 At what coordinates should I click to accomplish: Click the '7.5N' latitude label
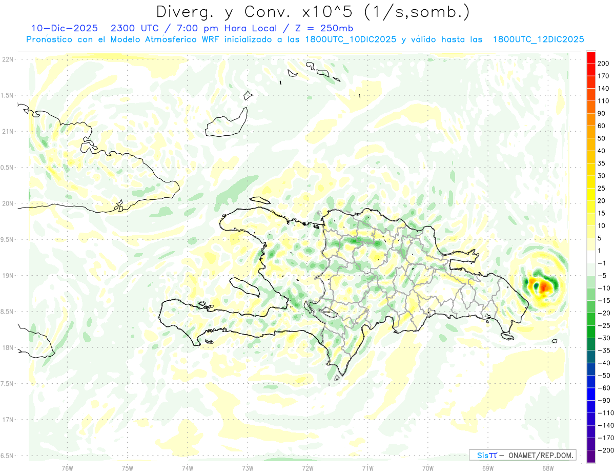pos(7,383)
